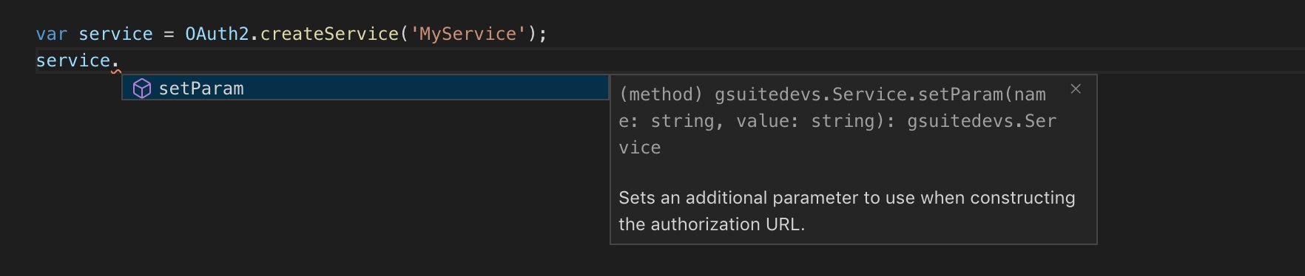Select the setParam autocomplete suggestion

click(x=365, y=88)
